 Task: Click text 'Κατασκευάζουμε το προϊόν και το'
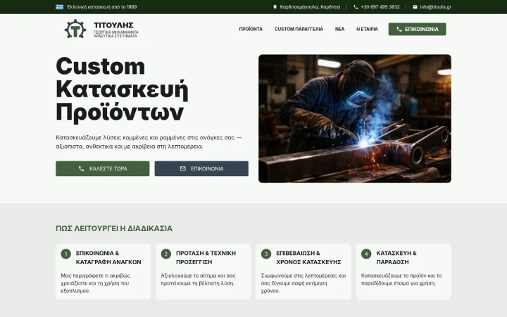click(x=401, y=275)
